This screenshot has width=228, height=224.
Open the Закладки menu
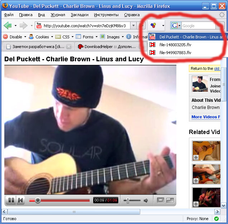[x=80, y=15]
